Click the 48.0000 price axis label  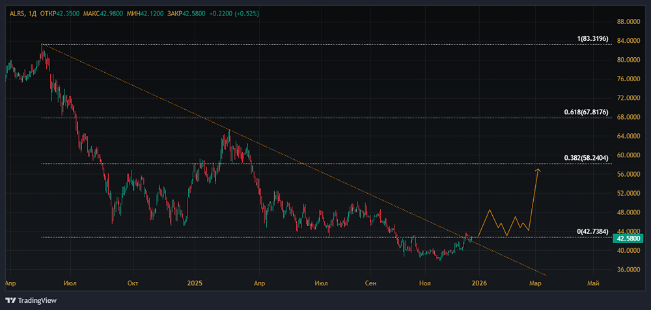click(628, 213)
